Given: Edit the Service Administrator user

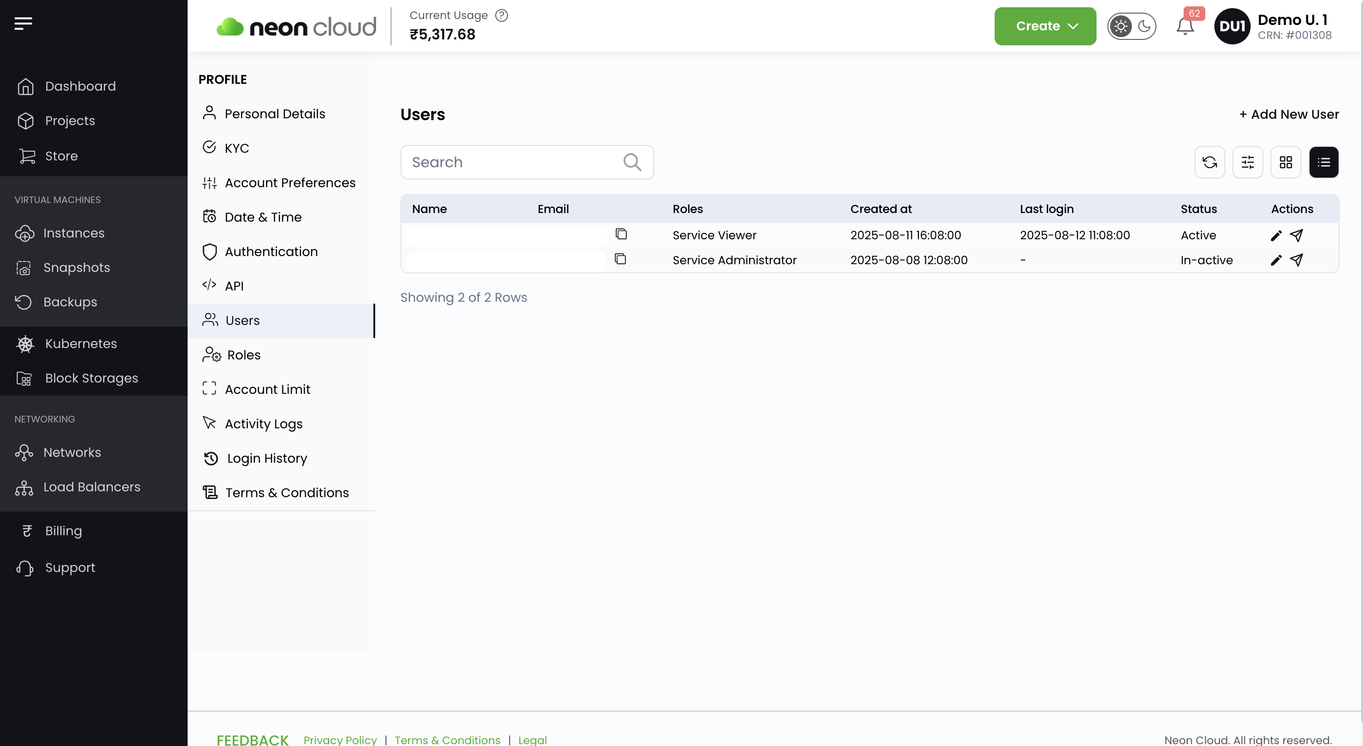Looking at the screenshot, I should pyautogui.click(x=1276, y=260).
